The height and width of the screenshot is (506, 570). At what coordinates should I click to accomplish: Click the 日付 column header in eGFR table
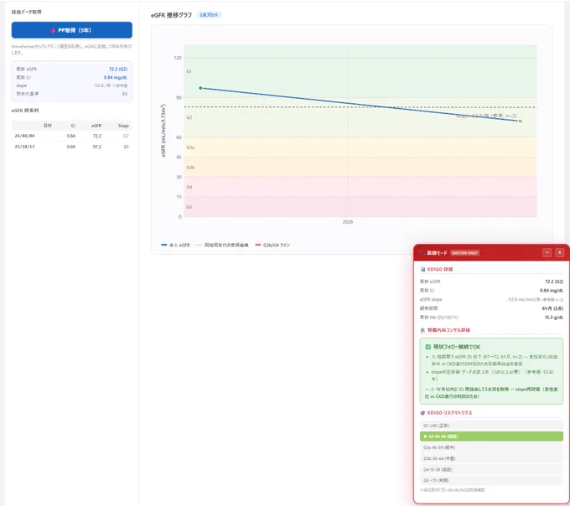[48, 126]
